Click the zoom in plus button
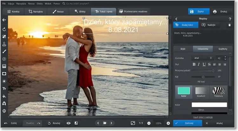Viewport: 238px width, 131px height. (x=168, y=123)
